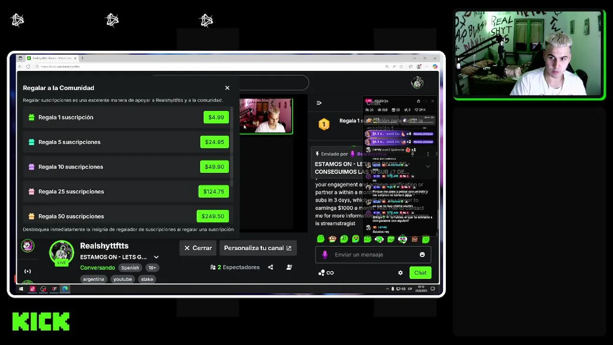
Task: Send message with the green Chat button
Action: (420, 273)
